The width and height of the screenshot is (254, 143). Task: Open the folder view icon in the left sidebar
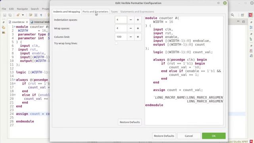coord(4,27)
